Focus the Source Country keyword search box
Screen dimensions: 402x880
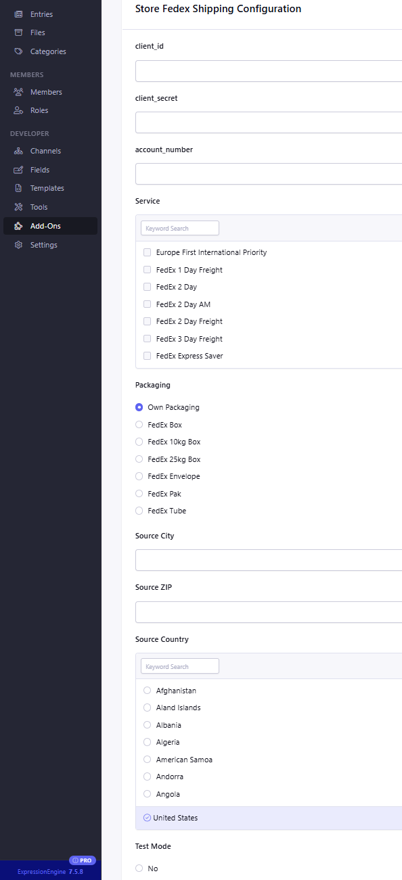pyautogui.click(x=180, y=666)
